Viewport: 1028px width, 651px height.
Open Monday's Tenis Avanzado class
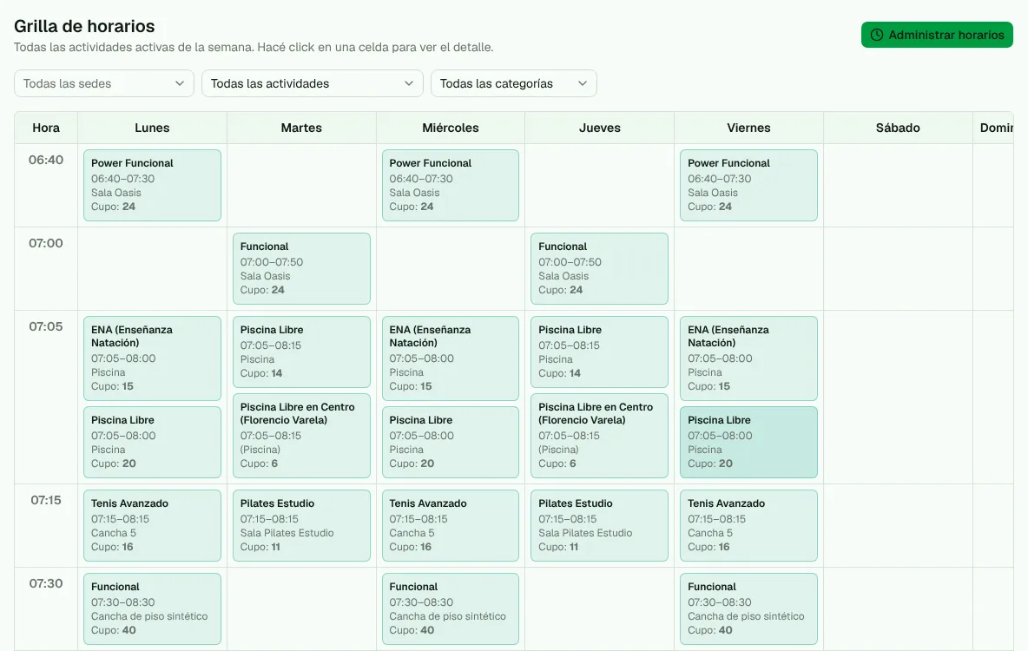click(152, 526)
